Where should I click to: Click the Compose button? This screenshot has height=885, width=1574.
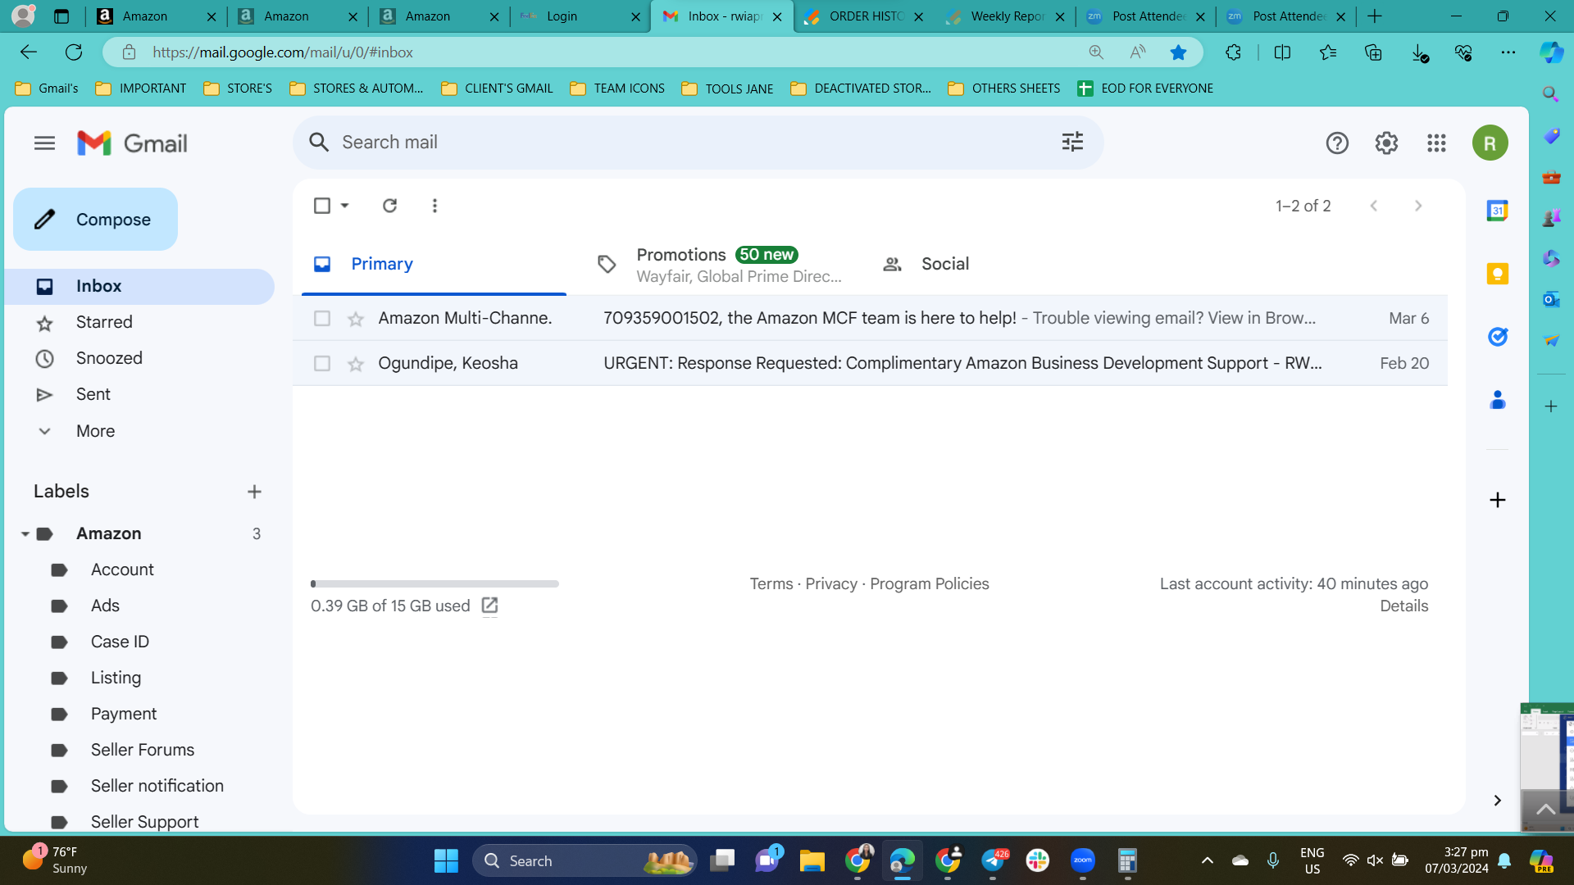point(95,220)
